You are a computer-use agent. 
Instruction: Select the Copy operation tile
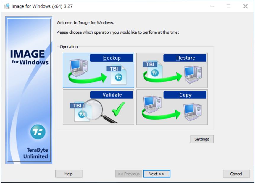[x=172, y=107]
